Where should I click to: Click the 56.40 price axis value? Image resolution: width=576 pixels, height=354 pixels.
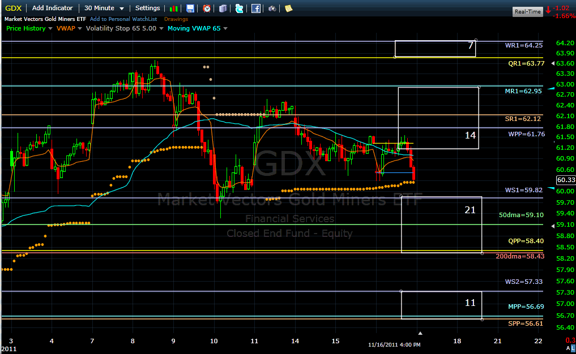[x=565, y=327]
